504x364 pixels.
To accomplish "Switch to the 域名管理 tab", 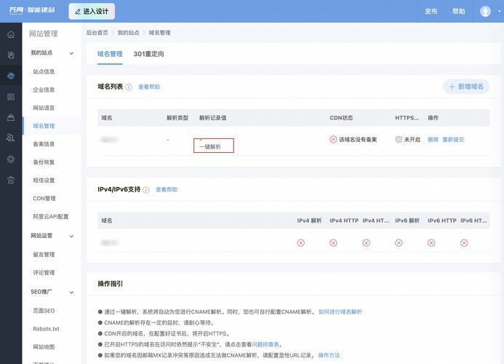I will click(x=110, y=54).
